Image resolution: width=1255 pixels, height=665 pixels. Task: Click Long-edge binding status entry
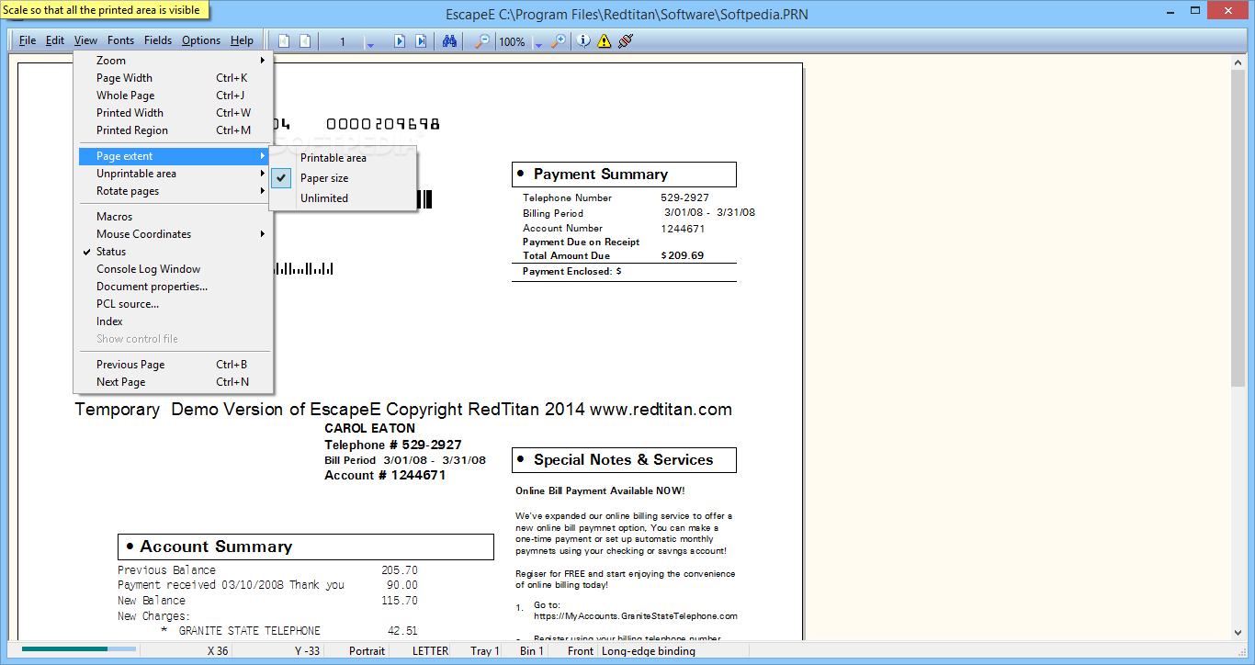pos(649,651)
